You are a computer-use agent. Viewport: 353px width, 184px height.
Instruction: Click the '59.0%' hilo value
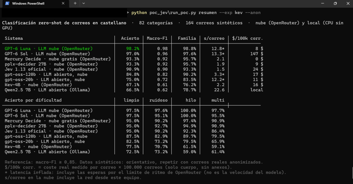189,152
